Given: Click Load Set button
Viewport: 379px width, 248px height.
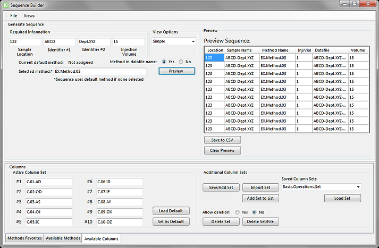Looking at the screenshot, I should click(342, 198).
